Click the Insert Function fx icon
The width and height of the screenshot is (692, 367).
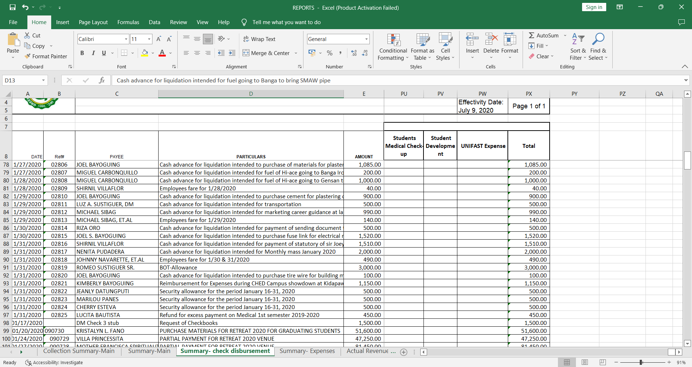click(102, 80)
